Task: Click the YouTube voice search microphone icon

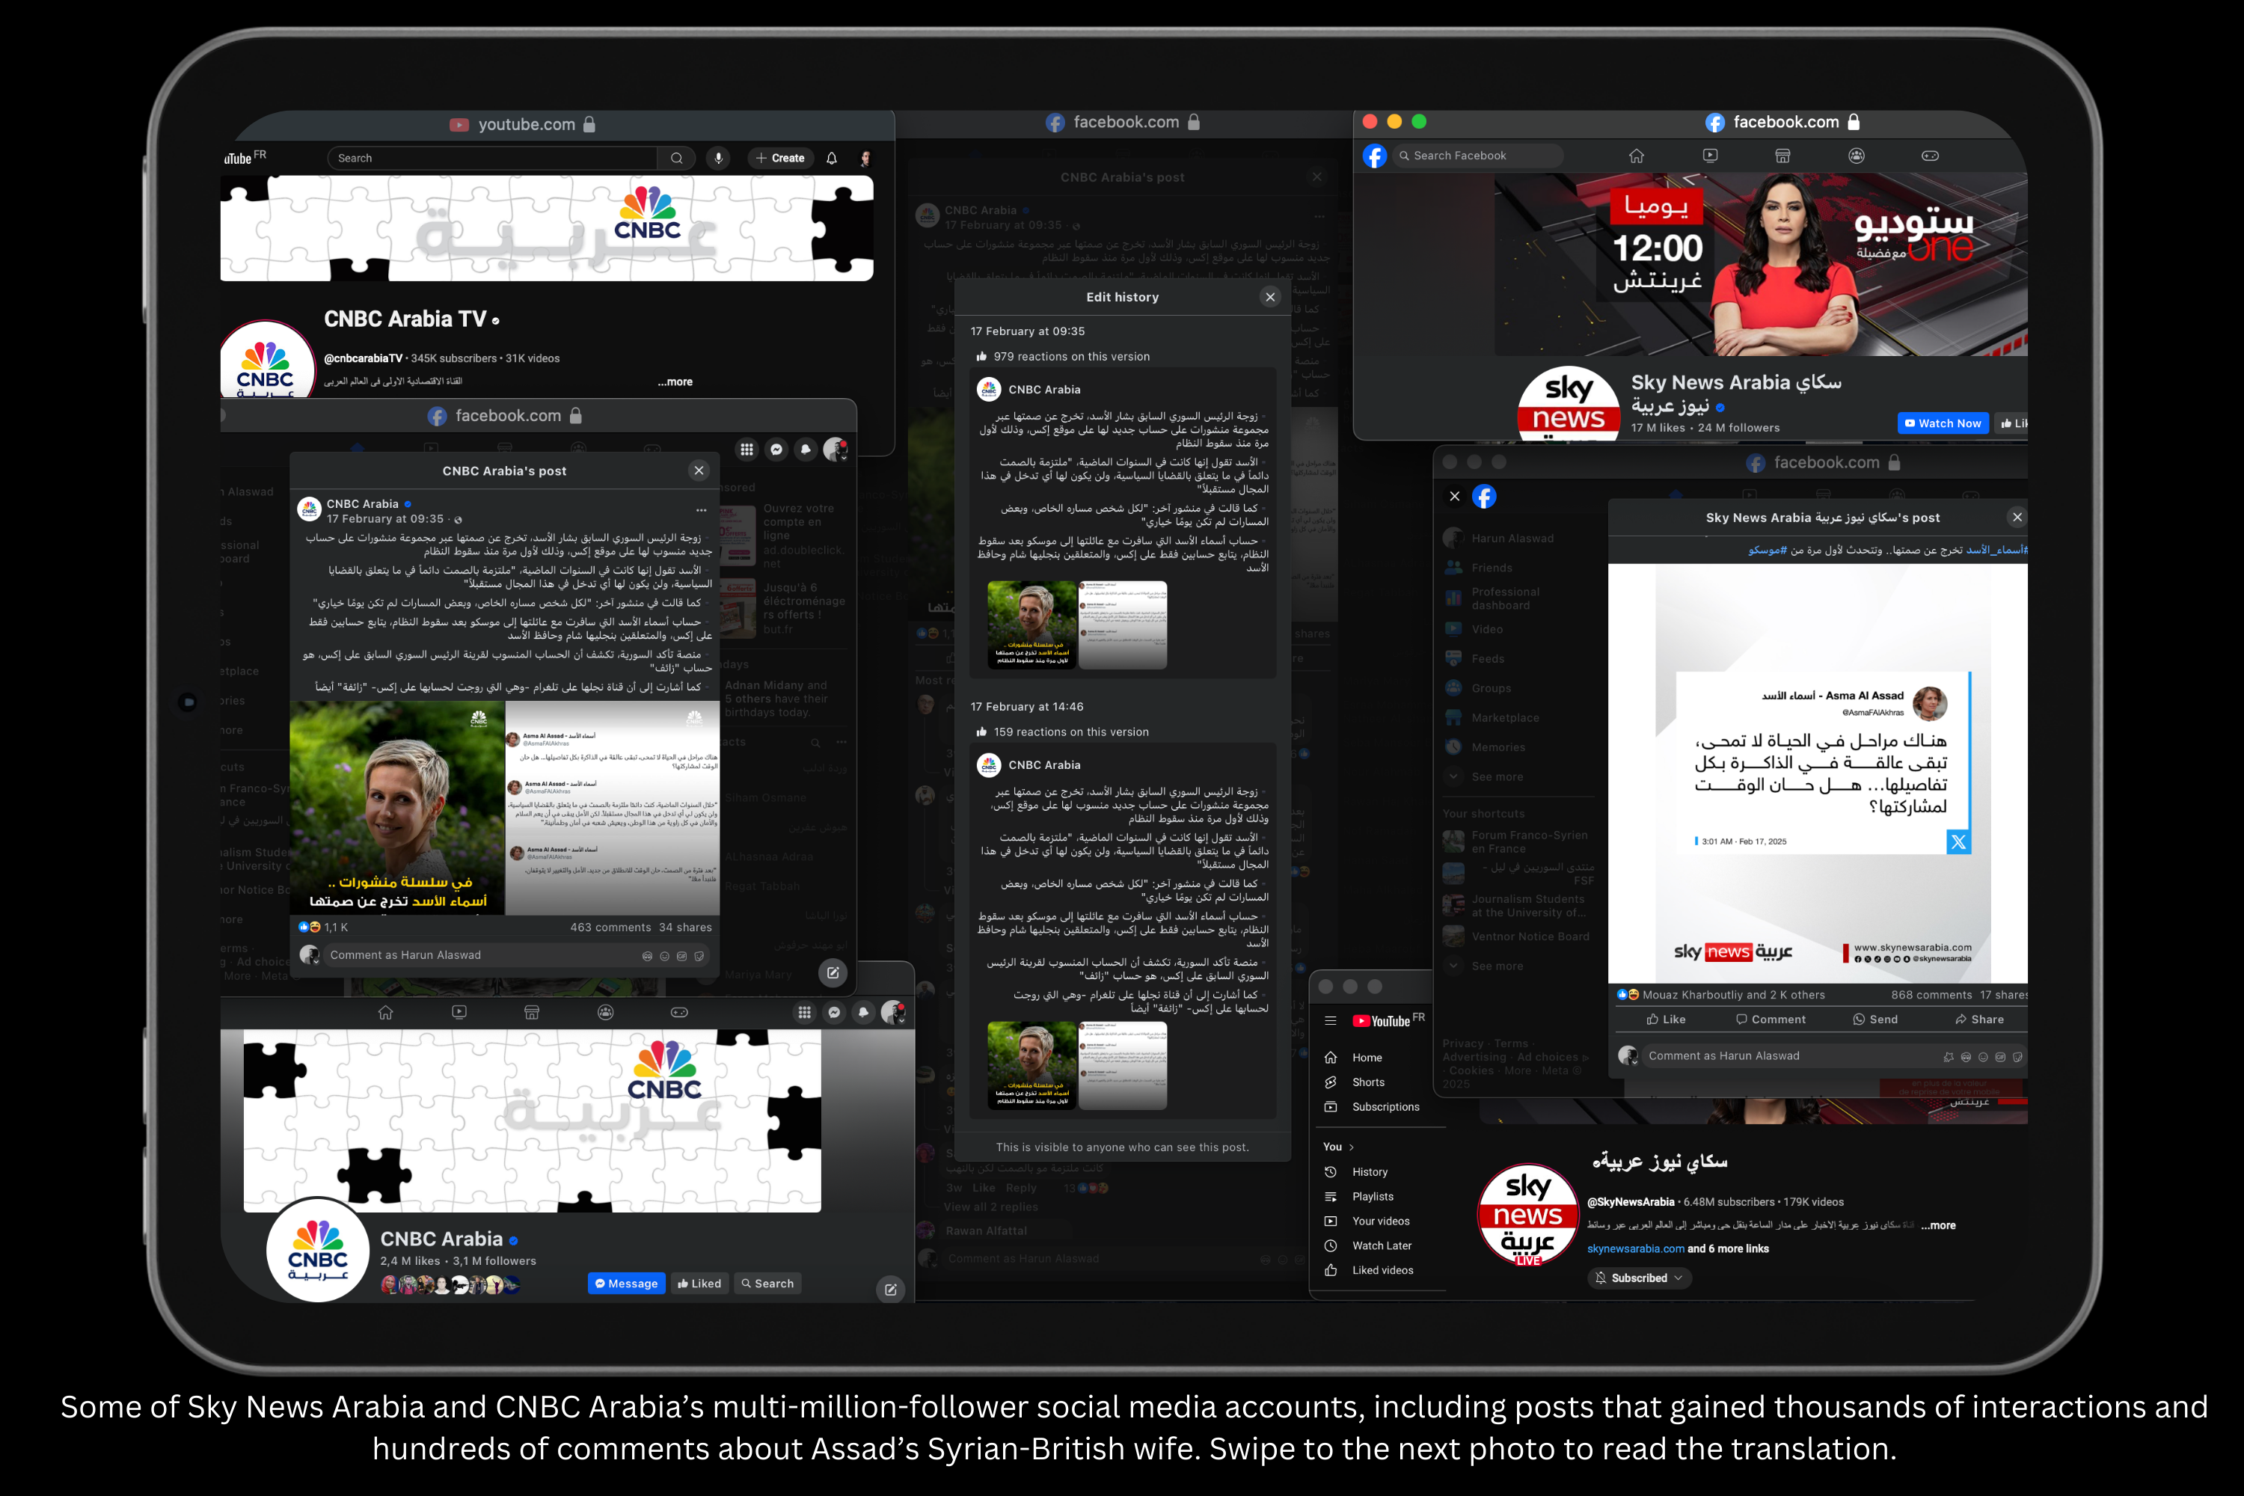Action: tap(718, 159)
